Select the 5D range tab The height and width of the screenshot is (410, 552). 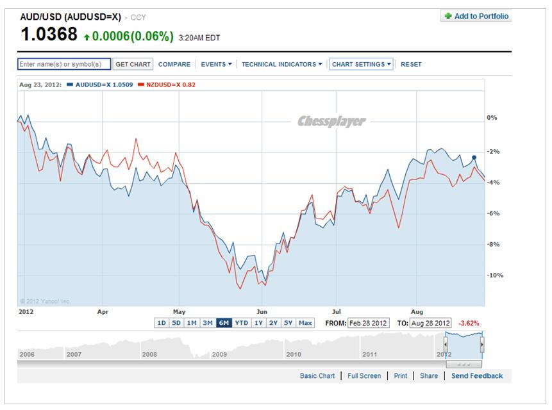pyautogui.click(x=176, y=323)
